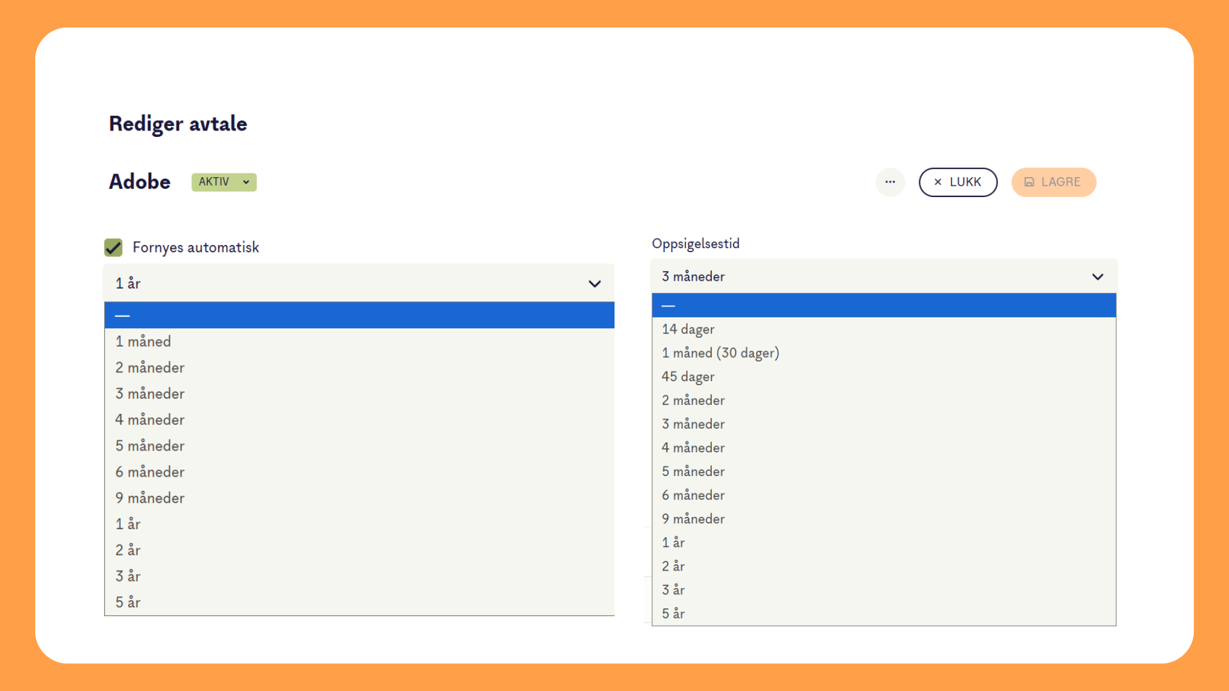Open the AKTIV status dropdown
The height and width of the screenshot is (691, 1229).
tap(223, 182)
